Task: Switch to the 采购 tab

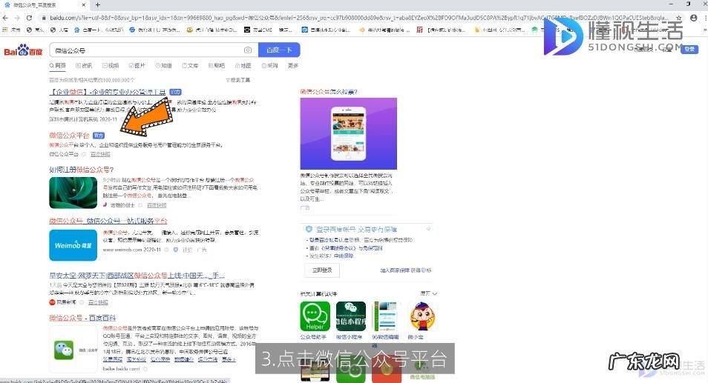Action: pos(270,66)
